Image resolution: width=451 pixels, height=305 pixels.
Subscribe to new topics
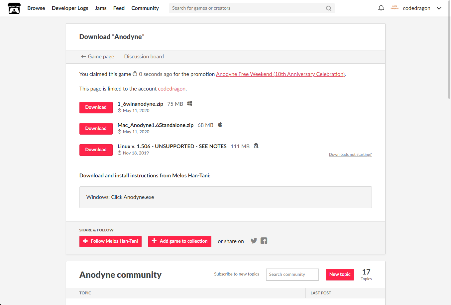click(237, 274)
